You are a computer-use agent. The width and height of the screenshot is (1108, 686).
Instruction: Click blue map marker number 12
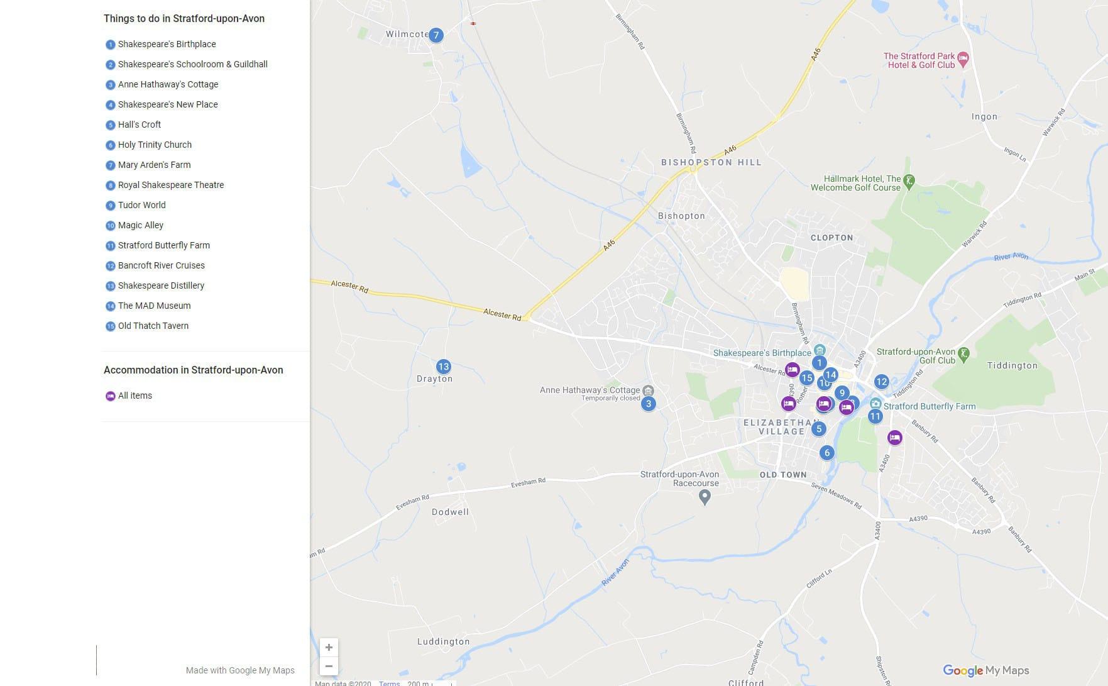tap(881, 382)
